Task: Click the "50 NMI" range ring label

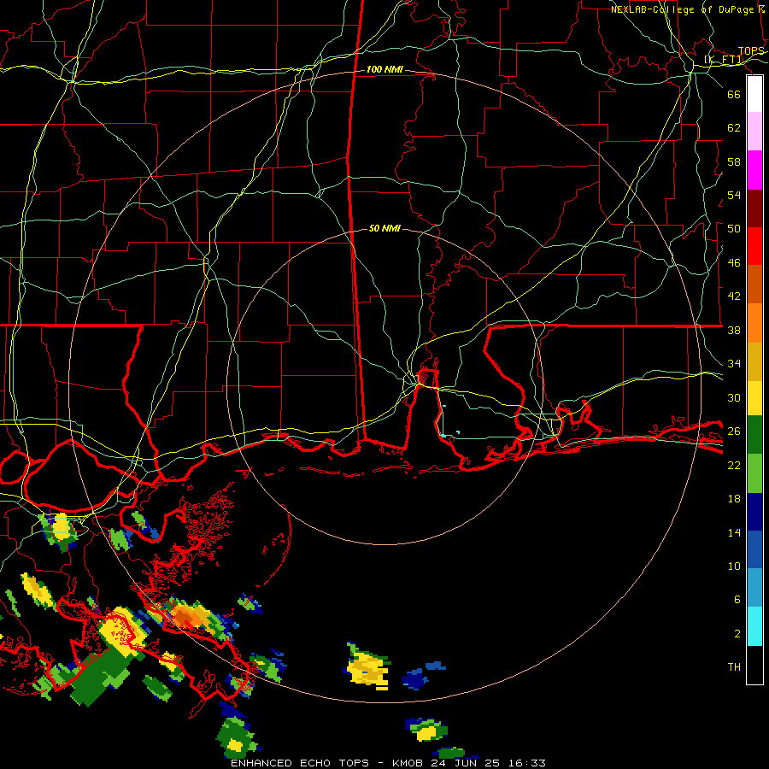Action: point(384,228)
